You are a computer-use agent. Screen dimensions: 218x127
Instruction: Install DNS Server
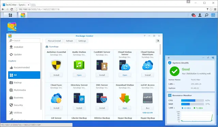coord(102,108)
